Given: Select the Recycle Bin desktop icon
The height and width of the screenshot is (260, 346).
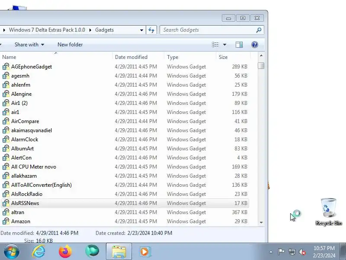Looking at the screenshot, I should coord(329,212).
